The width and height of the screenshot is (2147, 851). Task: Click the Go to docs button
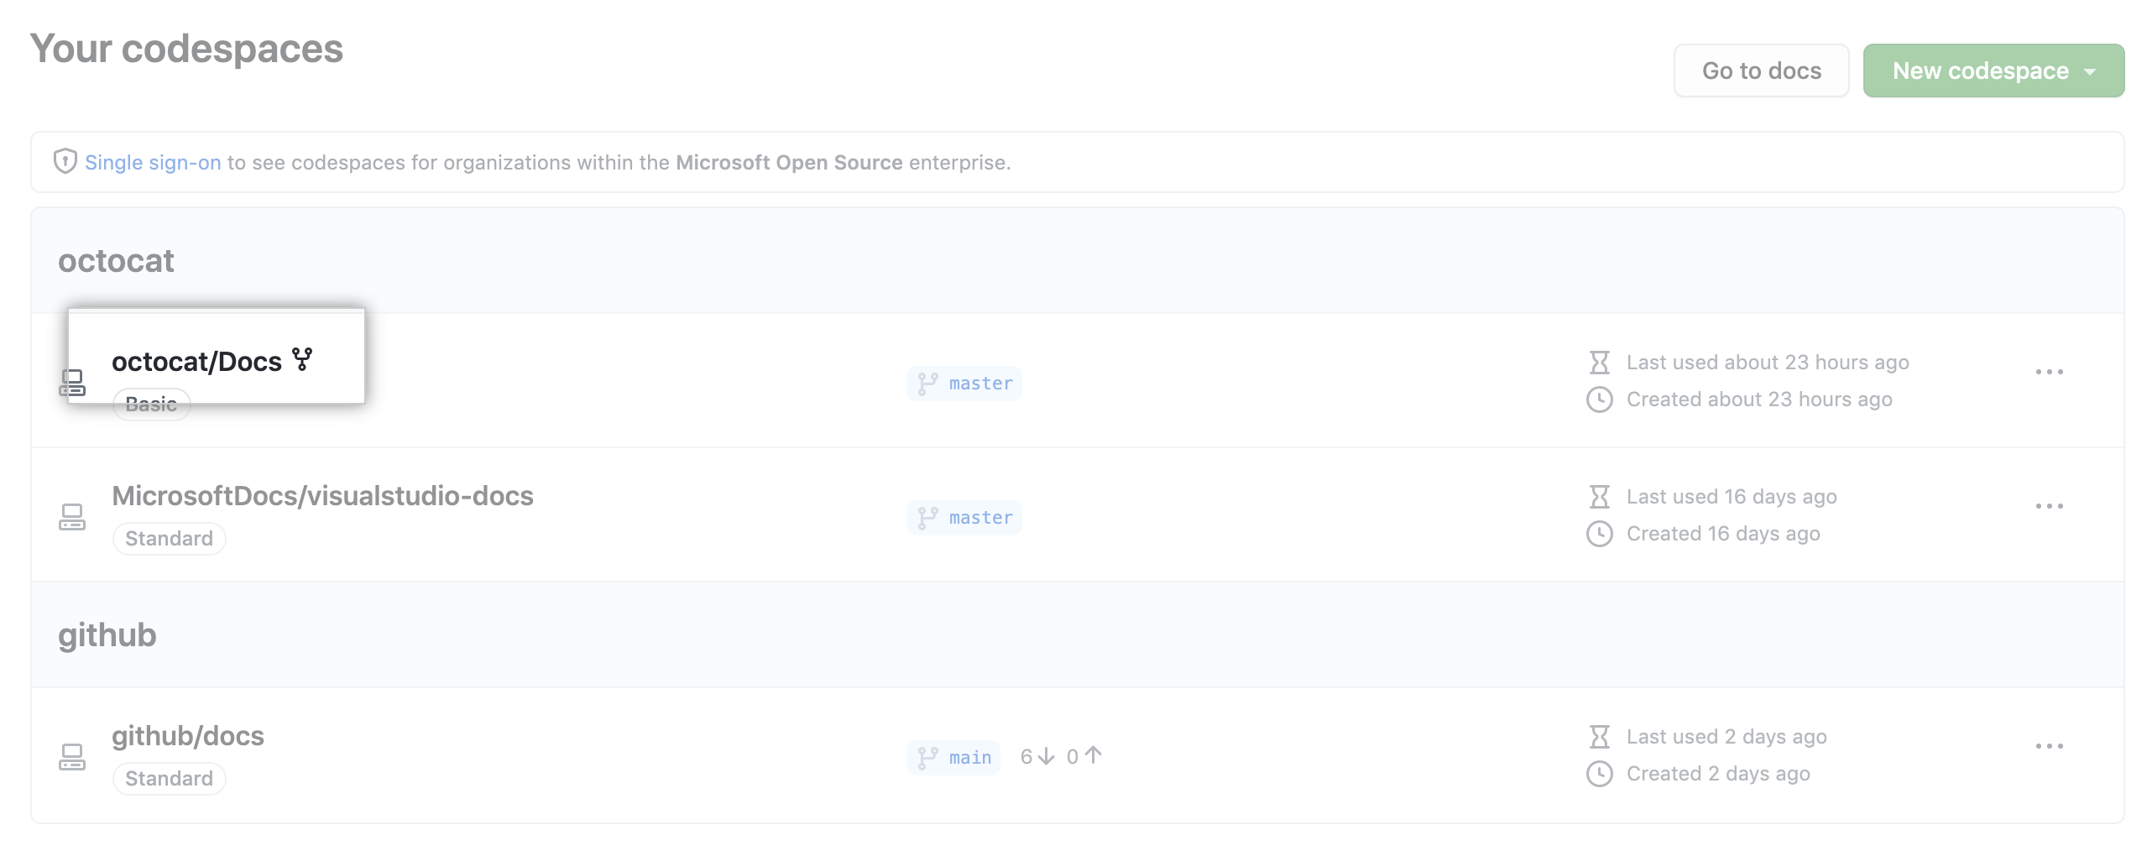click(x=1761, y=70)
